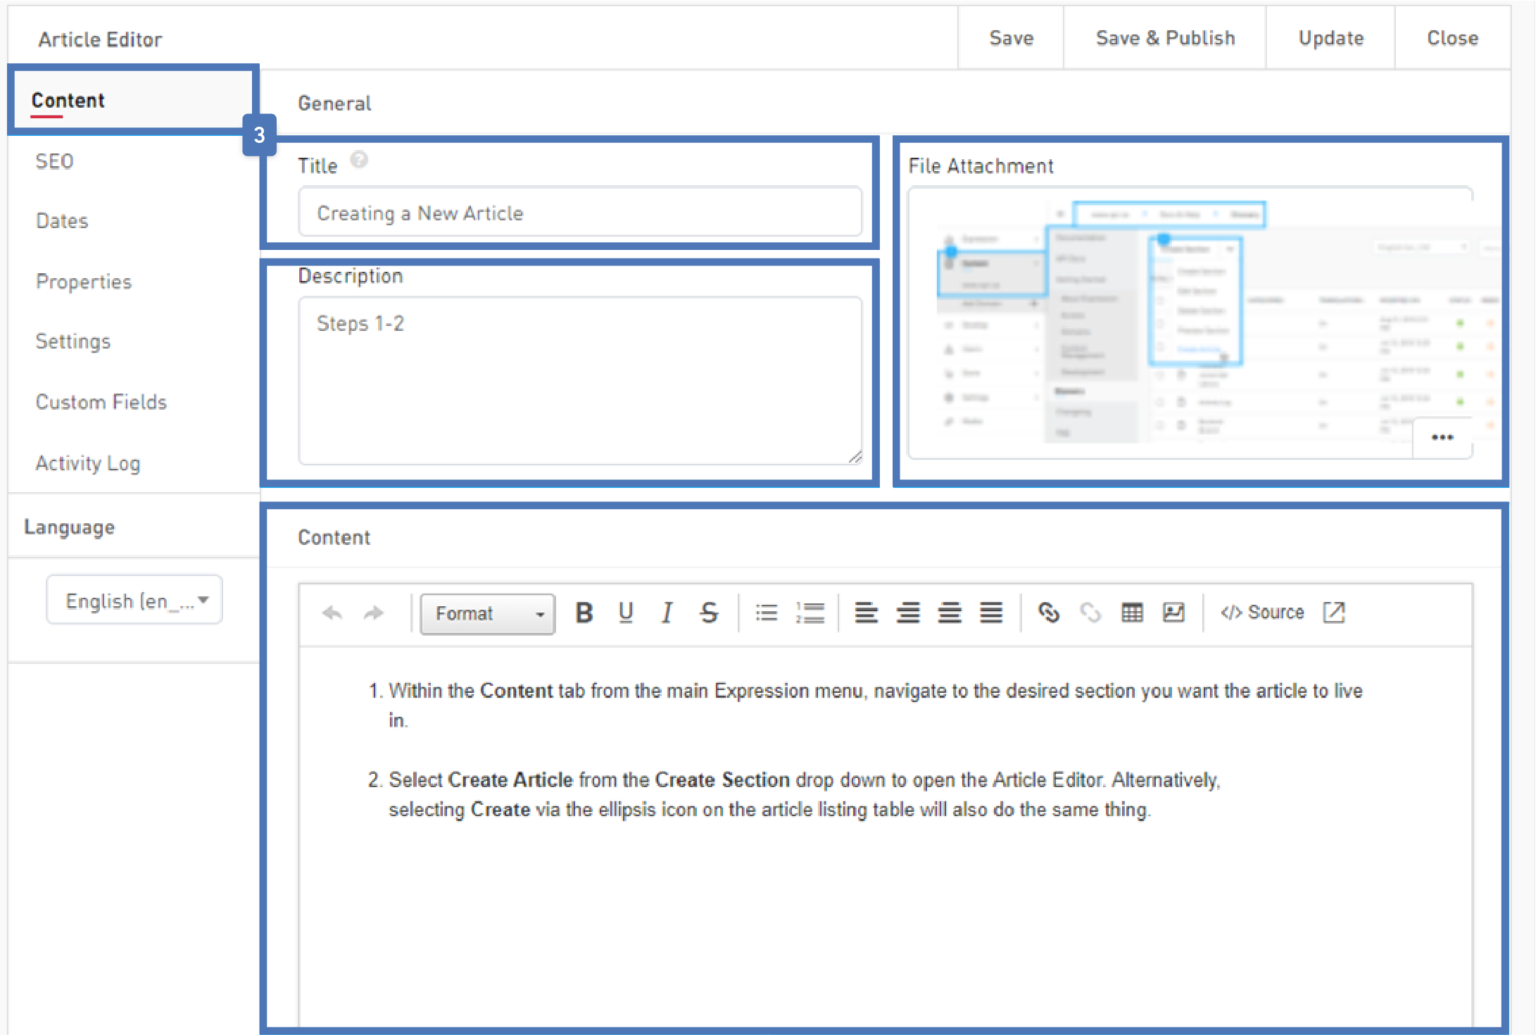Click the Title help icon

point(359,161)
